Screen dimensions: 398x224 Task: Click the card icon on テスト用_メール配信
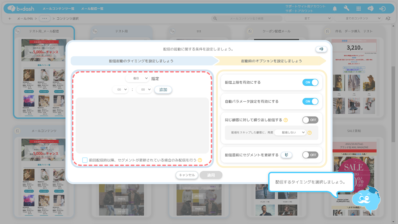click(18, 31)
